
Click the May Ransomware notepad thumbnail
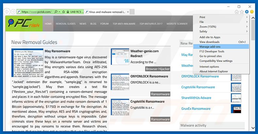point(27,63)
